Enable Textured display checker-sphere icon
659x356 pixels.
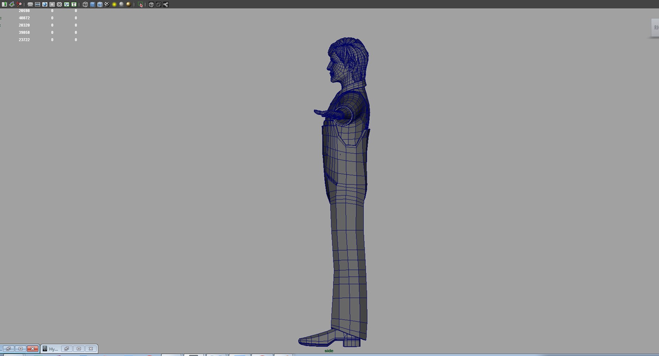(107, 4)
